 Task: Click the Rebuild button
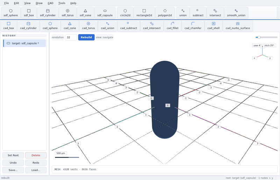click(86, 37)
